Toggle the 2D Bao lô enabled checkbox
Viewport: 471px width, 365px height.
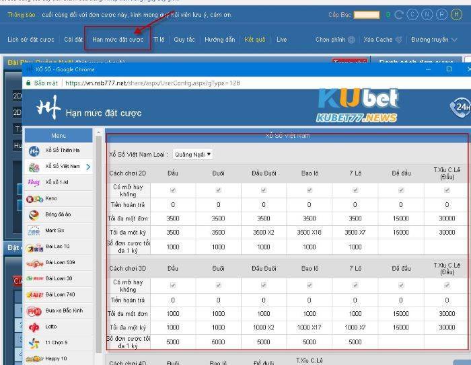pyautogui.click(x=310, y=190)
